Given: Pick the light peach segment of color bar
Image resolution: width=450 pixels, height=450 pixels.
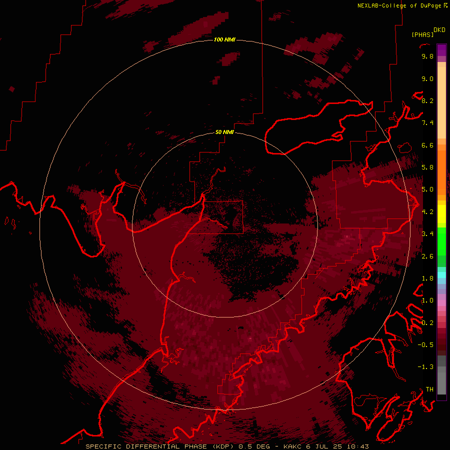Looking at the screenshot, I should coord(441,102).
